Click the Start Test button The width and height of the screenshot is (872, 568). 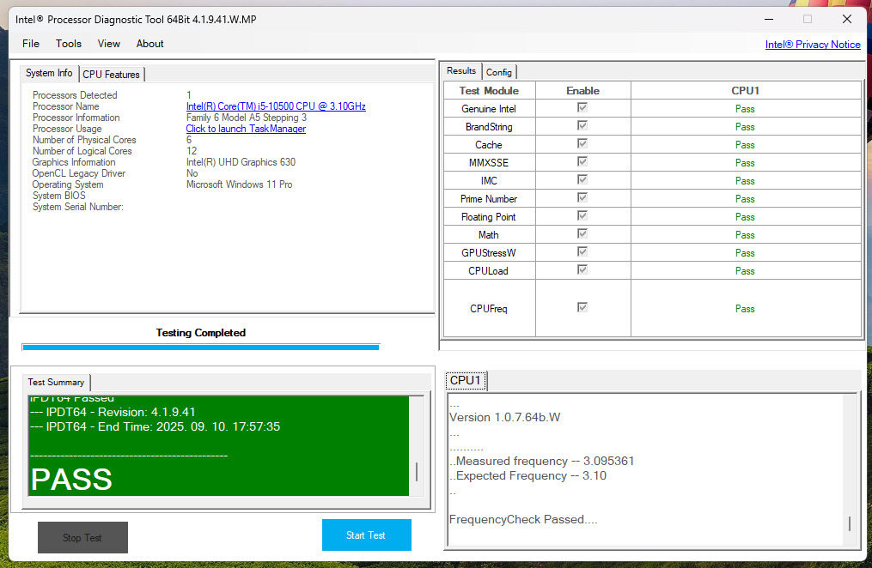(x=367, y=535)
